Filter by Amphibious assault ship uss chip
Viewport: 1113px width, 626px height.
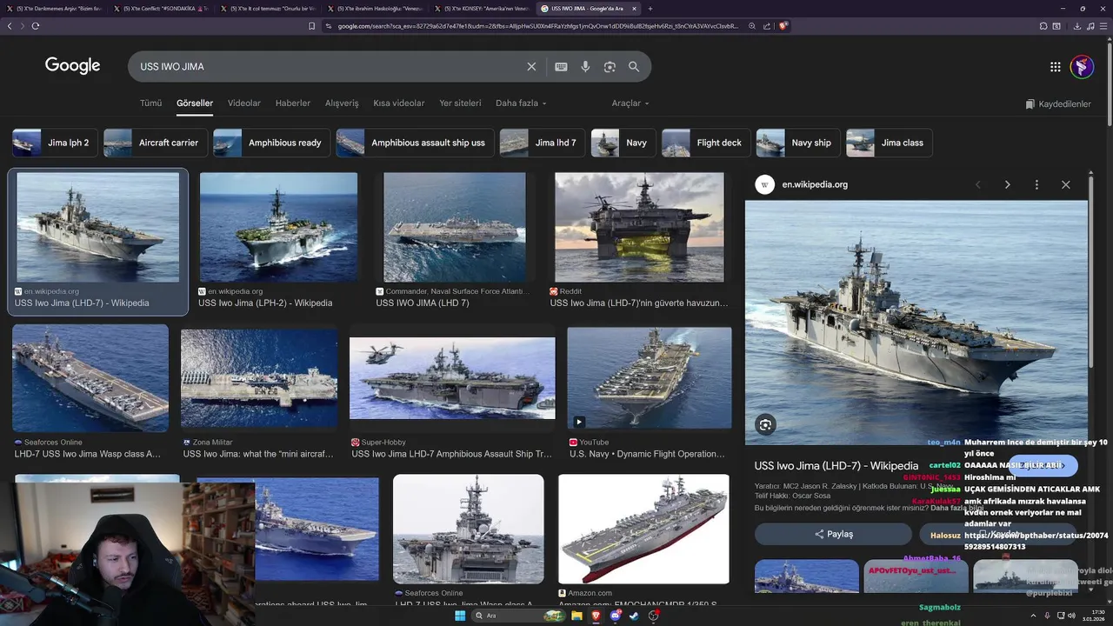(415, 143)
